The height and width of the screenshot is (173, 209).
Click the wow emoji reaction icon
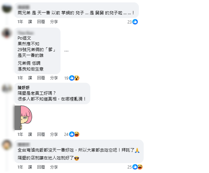[77, 78]
